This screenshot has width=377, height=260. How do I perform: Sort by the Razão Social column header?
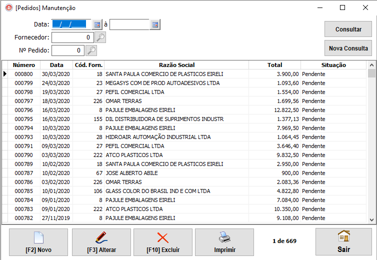point(176,65)
